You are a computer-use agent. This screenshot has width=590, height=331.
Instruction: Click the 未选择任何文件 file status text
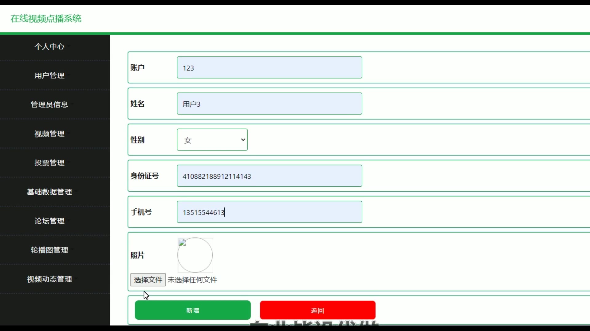[192, 280]
